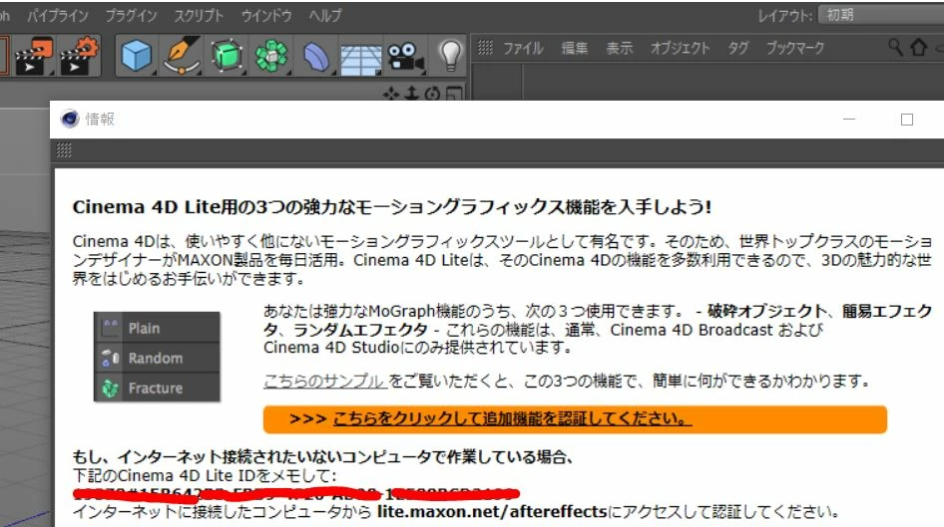Click the viewport rotate camera icon
The image size is (944, 527).
[432, 94]
